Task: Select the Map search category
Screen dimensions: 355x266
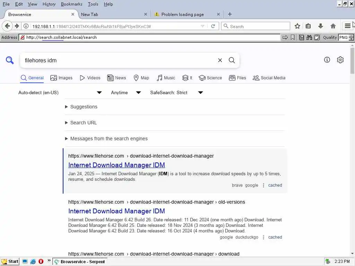Action: (141, 78)
